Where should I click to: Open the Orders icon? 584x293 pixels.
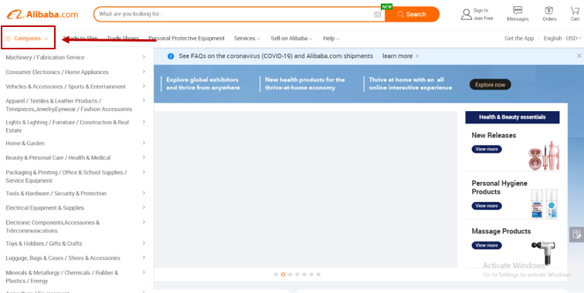tap(549, 14)
